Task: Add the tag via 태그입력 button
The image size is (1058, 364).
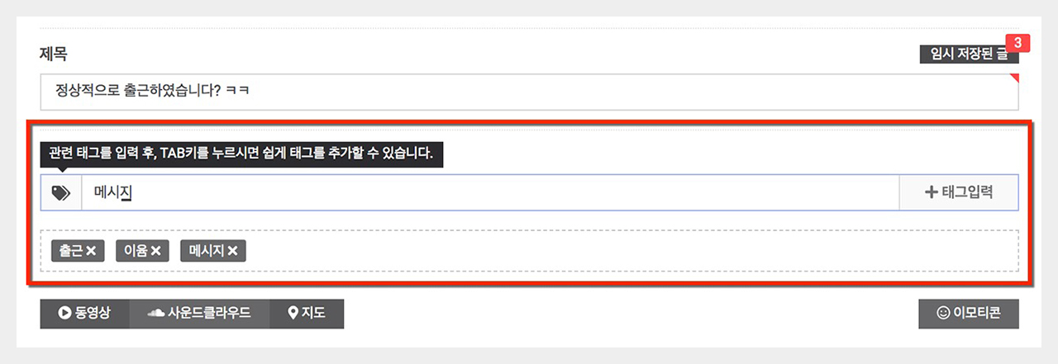Action: [x=959, y=192]
